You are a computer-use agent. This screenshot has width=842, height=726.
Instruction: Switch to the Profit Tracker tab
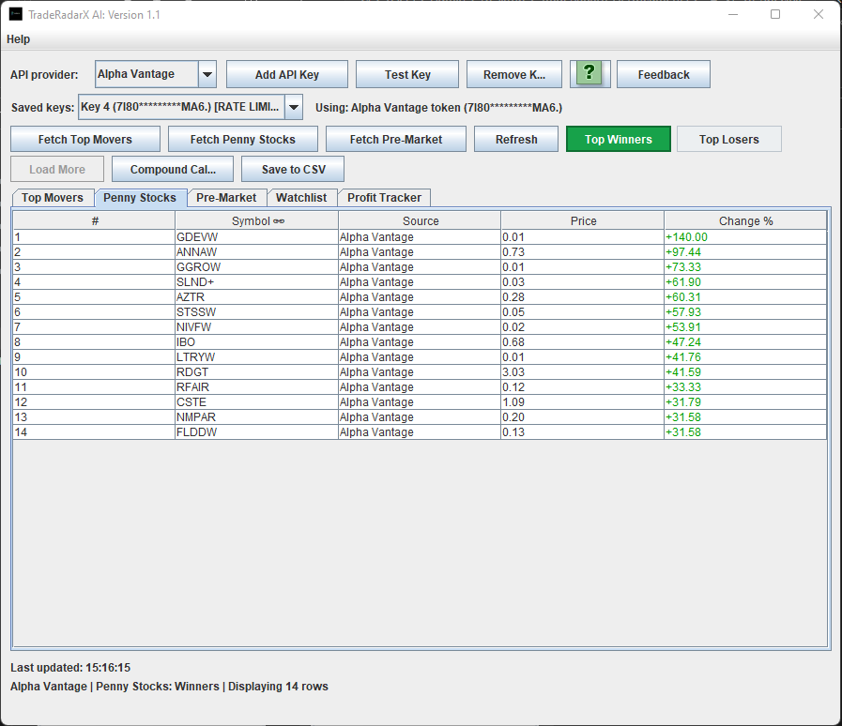384,198
